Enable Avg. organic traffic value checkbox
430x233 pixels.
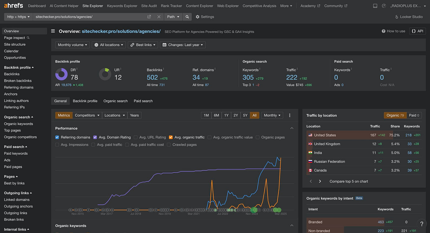(209, 137)
